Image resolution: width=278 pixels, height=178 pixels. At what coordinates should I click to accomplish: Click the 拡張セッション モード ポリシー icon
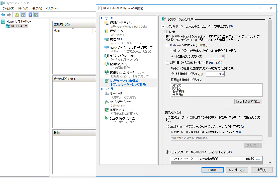click(106, 72)
